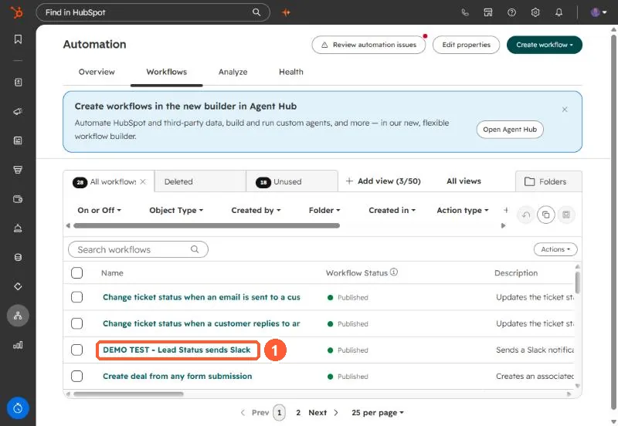Viewport: 618px width, 426px height.
Task: Open the help question-mark icon
Action: click(x=511, y=12)
